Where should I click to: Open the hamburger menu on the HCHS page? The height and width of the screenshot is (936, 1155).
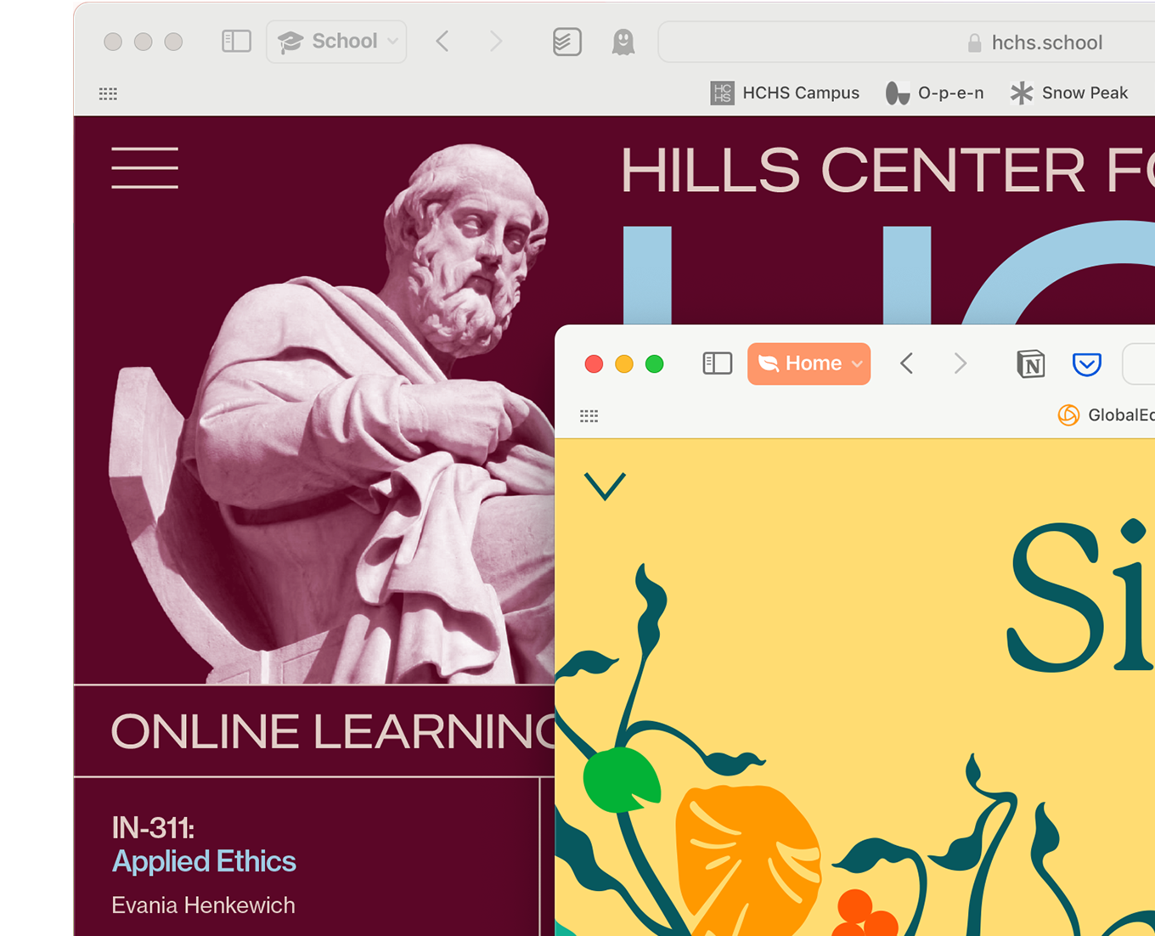coord(145,167)
